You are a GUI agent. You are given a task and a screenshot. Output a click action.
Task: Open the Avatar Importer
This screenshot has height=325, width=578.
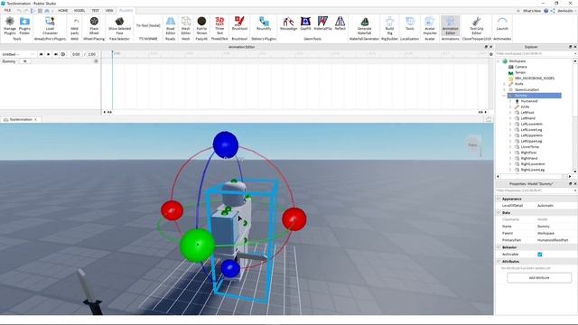click(x=430, y=25)
